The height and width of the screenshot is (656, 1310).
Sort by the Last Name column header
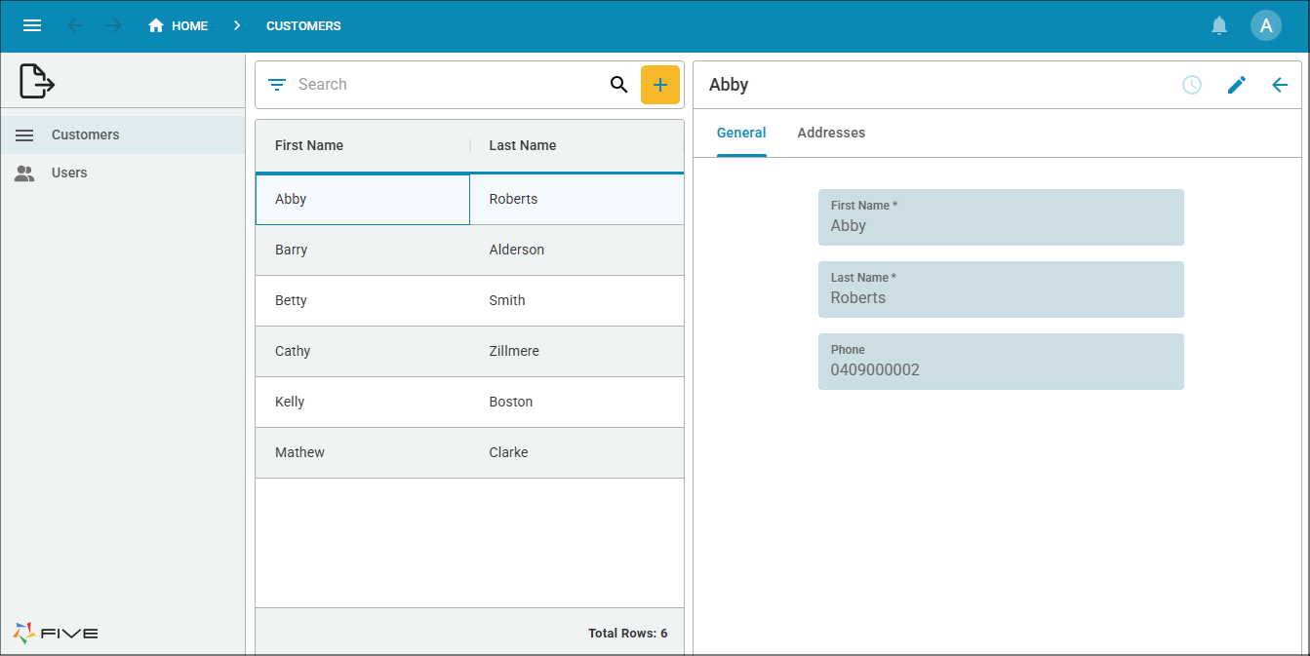(523, 145)
